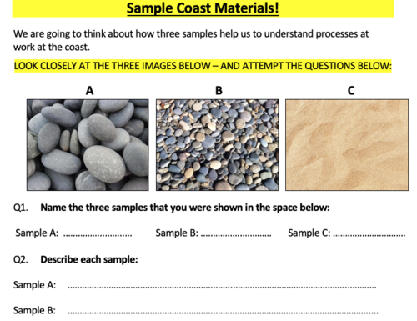Click the letter C label above image
Viewport: 417px width, 321px height.
coord(351,91)
